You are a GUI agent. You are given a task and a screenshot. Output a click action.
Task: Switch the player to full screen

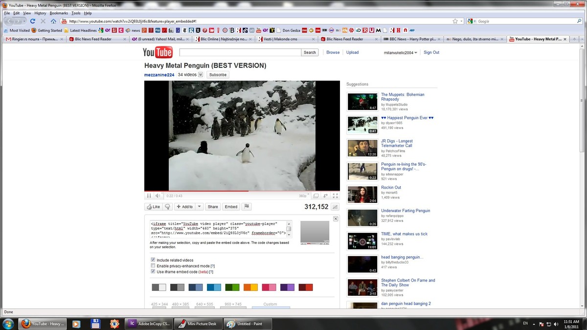coord(335,195)
